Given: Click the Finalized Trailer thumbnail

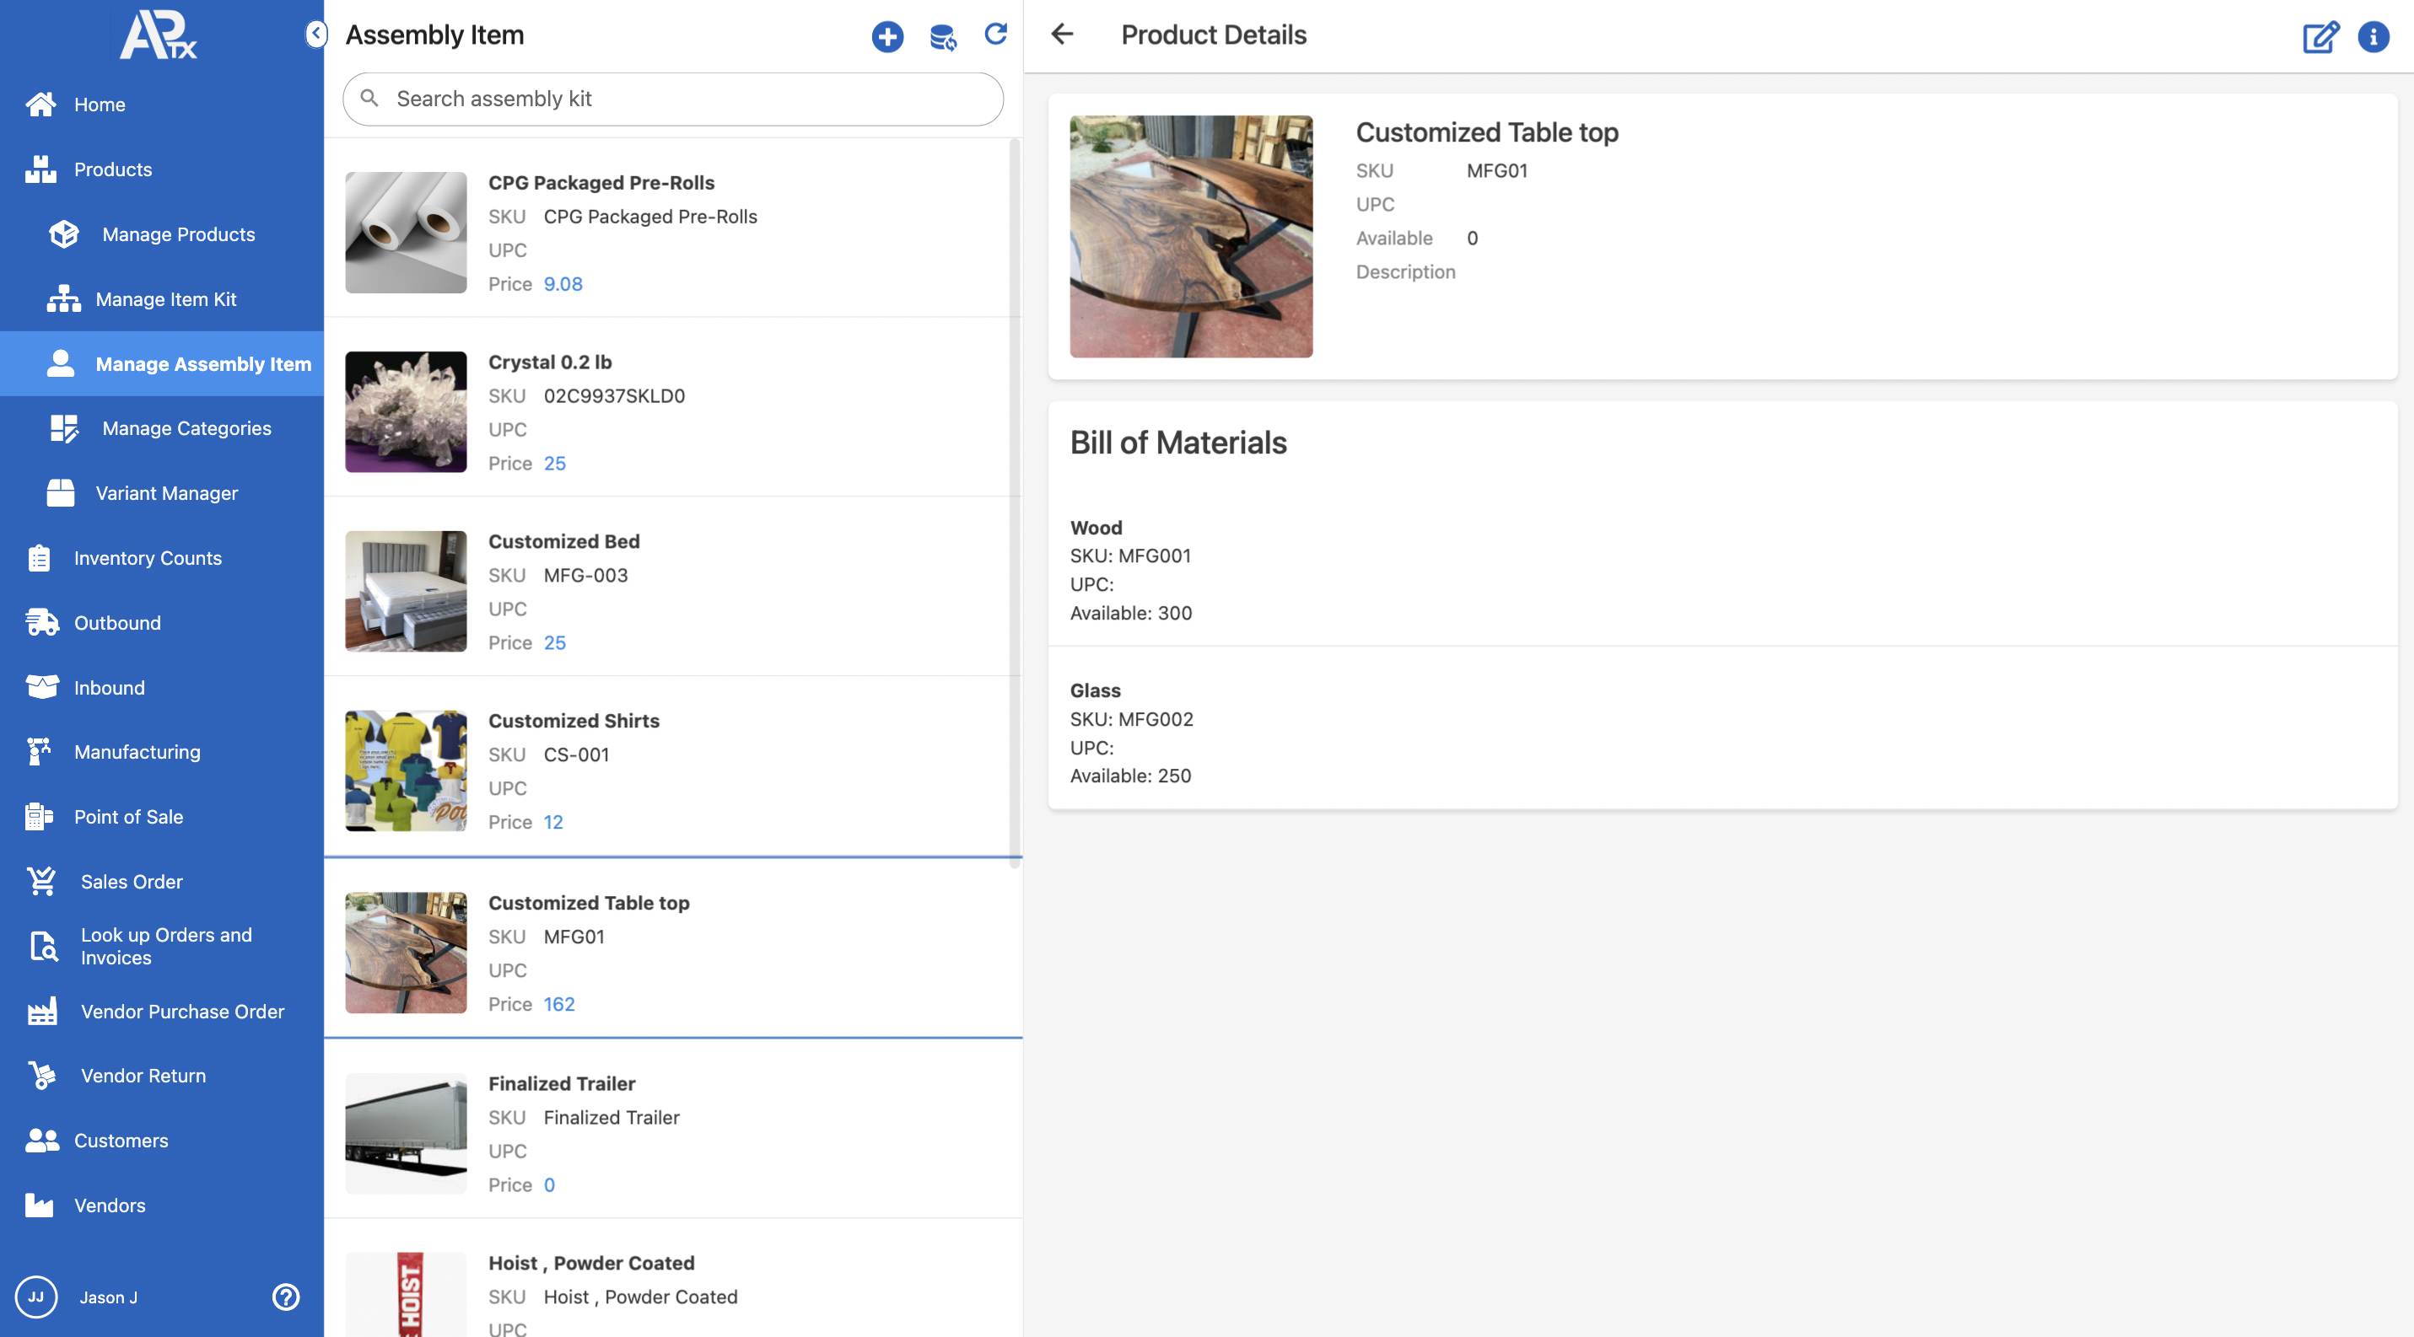Looking at the screenshot, I should coord(406,1132).
